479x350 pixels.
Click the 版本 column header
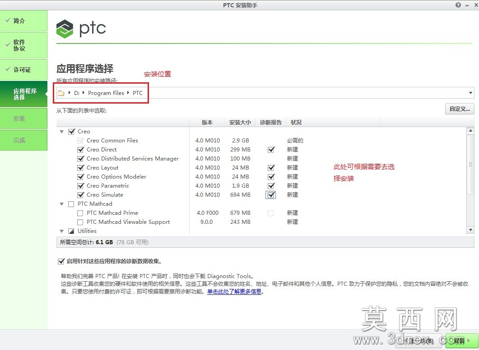point(207,123)
